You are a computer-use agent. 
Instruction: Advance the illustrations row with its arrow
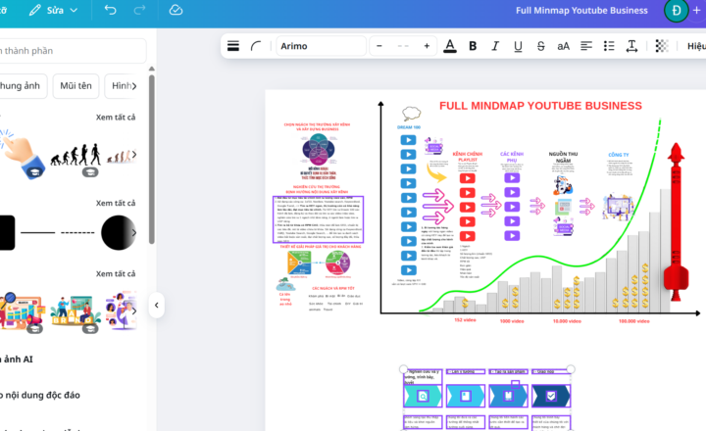coord(133,311)
